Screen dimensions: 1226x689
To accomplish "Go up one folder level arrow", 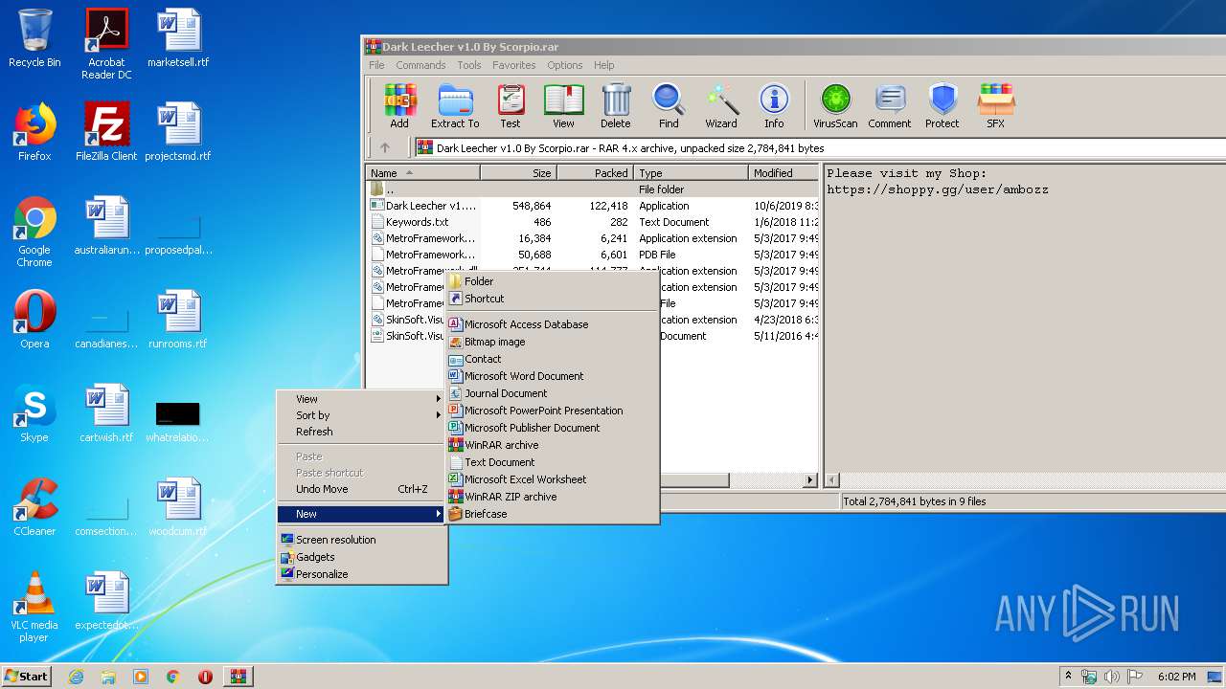I will pyautogui.click(x=385, y=147).
